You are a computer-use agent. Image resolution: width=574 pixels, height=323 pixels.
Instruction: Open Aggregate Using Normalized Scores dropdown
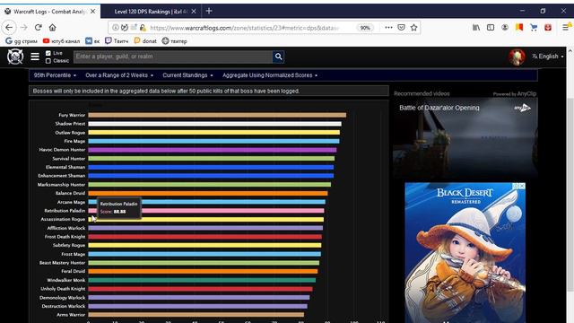point(270,75)
